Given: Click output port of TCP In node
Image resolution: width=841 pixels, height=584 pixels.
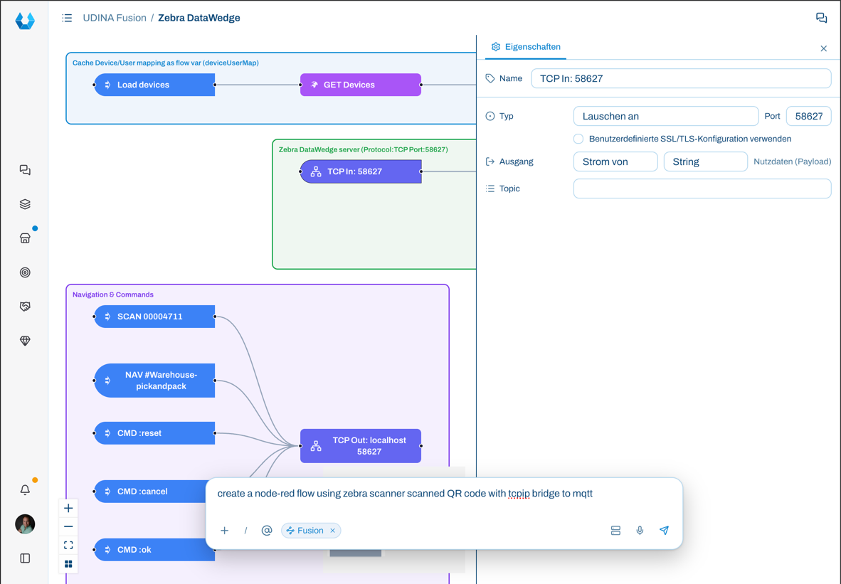Looking at the screenshot, I should tap(421, 171).
